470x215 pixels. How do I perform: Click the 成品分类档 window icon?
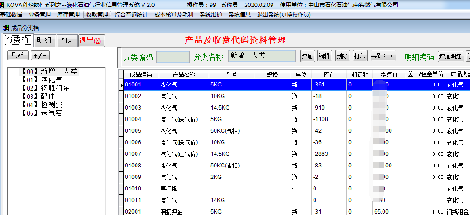click(5, 28)
